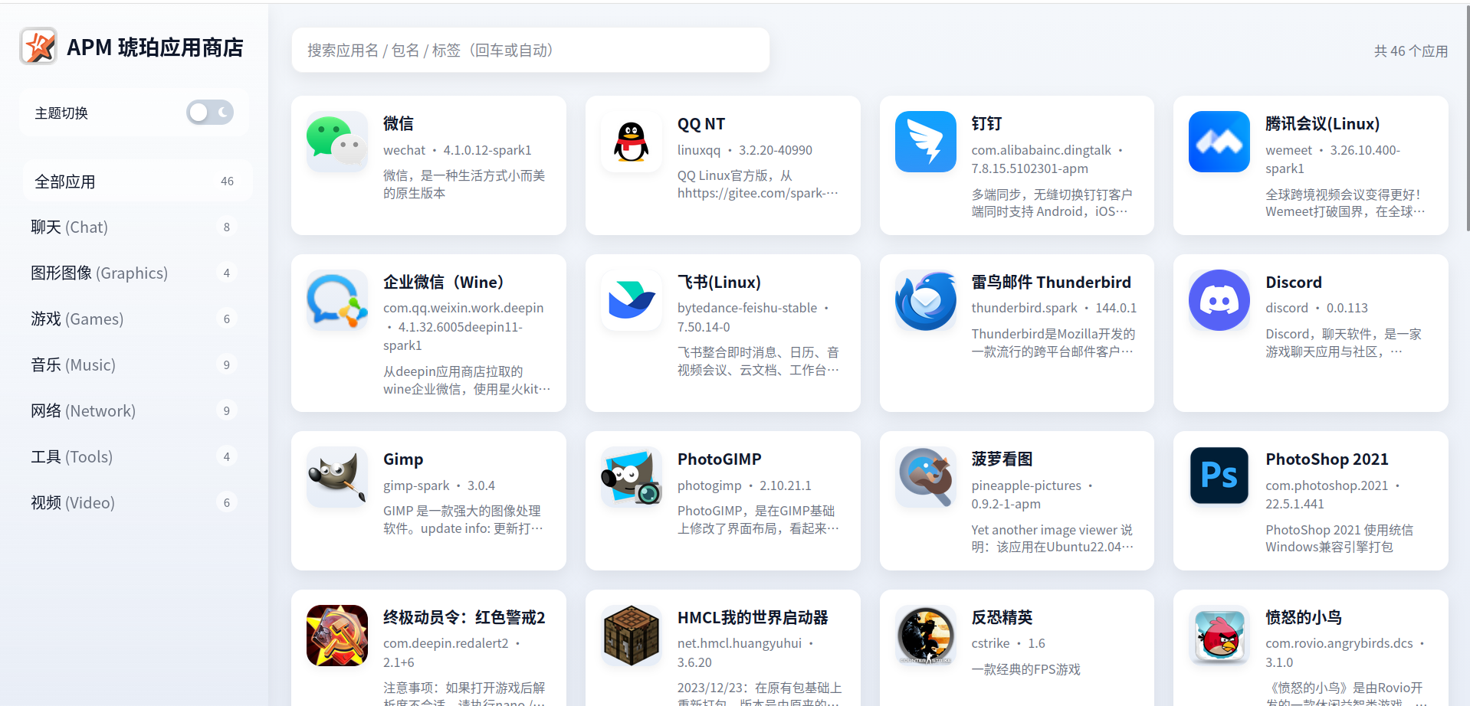Image resolution: width=1470 pixels, height=706 pixels.
Task: Click the 微信 app title
Action: click(399, 124)
